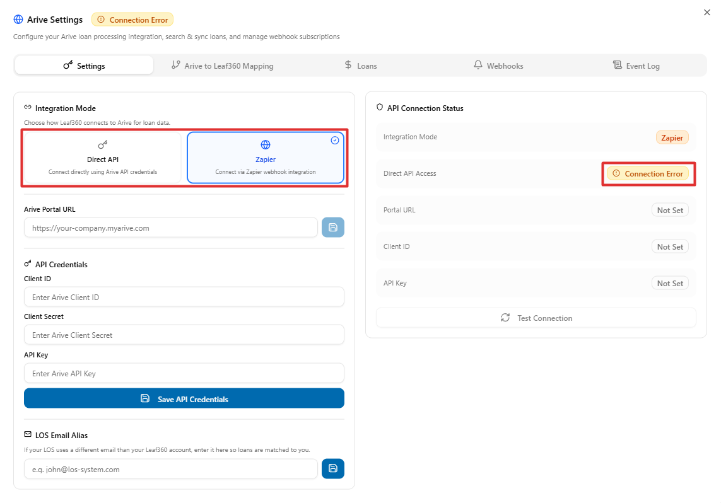Focus the Enter Arive Client ID field
Screen dimensions: 721x503
[184, 298]
